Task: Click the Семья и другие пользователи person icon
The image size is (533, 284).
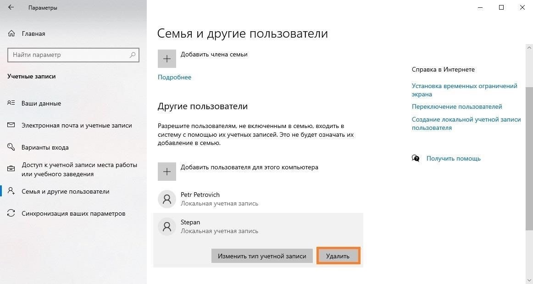Action: (11, 191)
